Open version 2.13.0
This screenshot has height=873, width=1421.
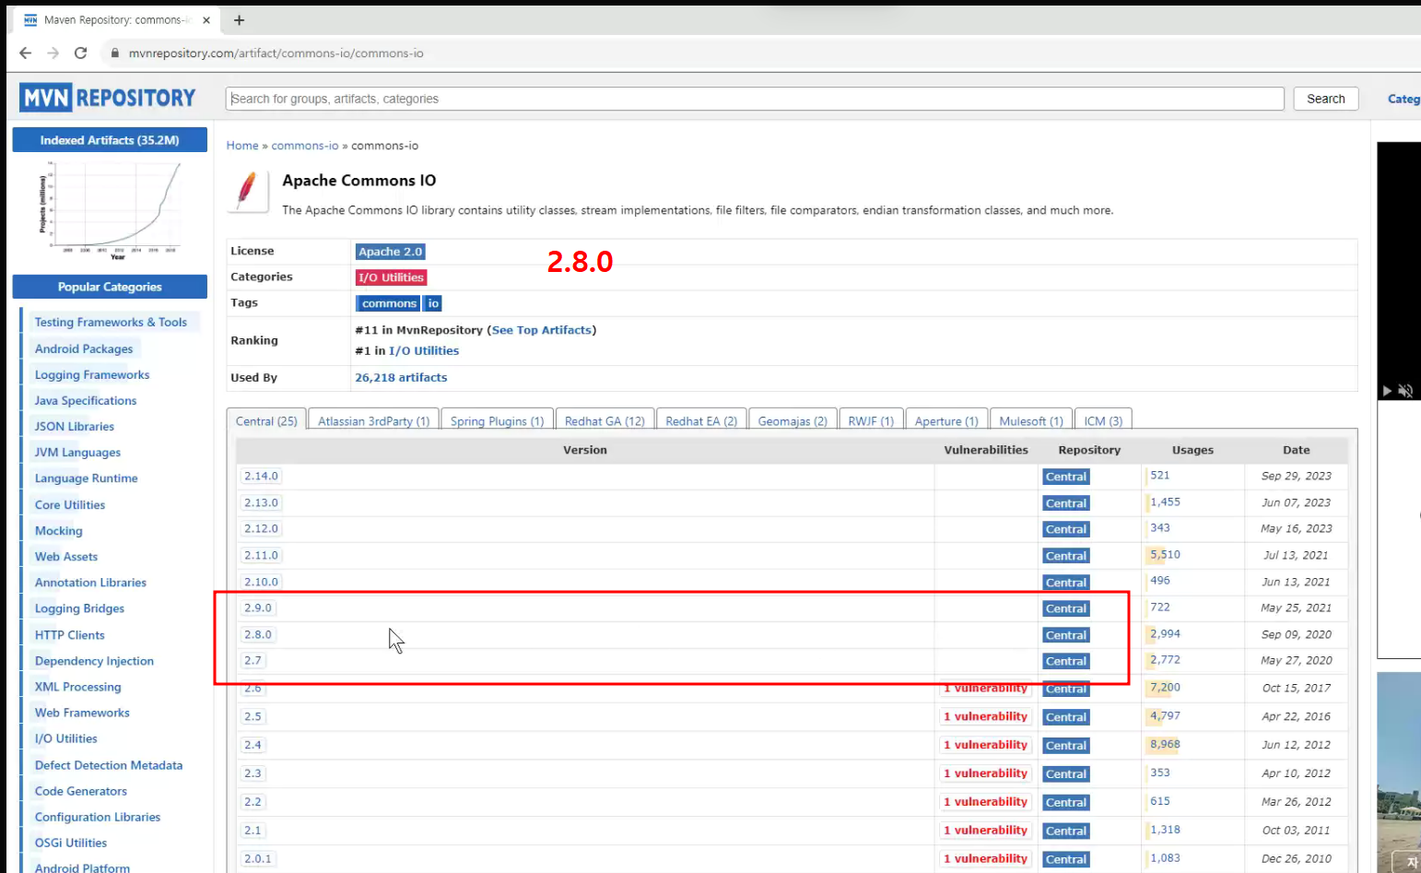pyautogui.click(x=261, y=502)
